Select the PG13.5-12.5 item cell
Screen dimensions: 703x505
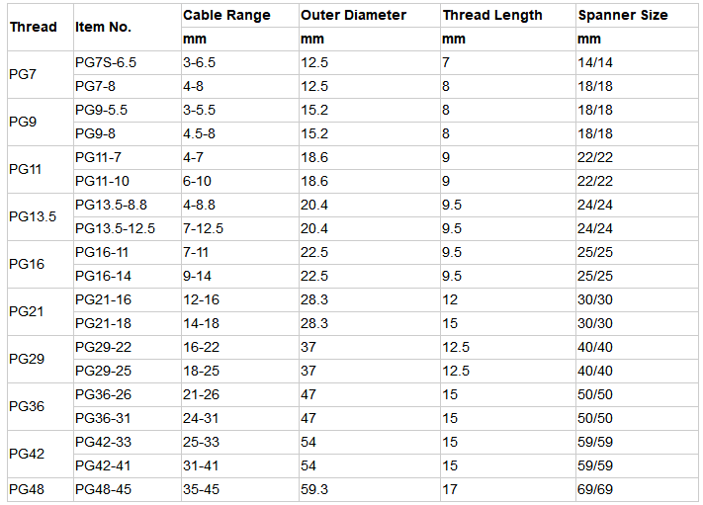(115, 228)
